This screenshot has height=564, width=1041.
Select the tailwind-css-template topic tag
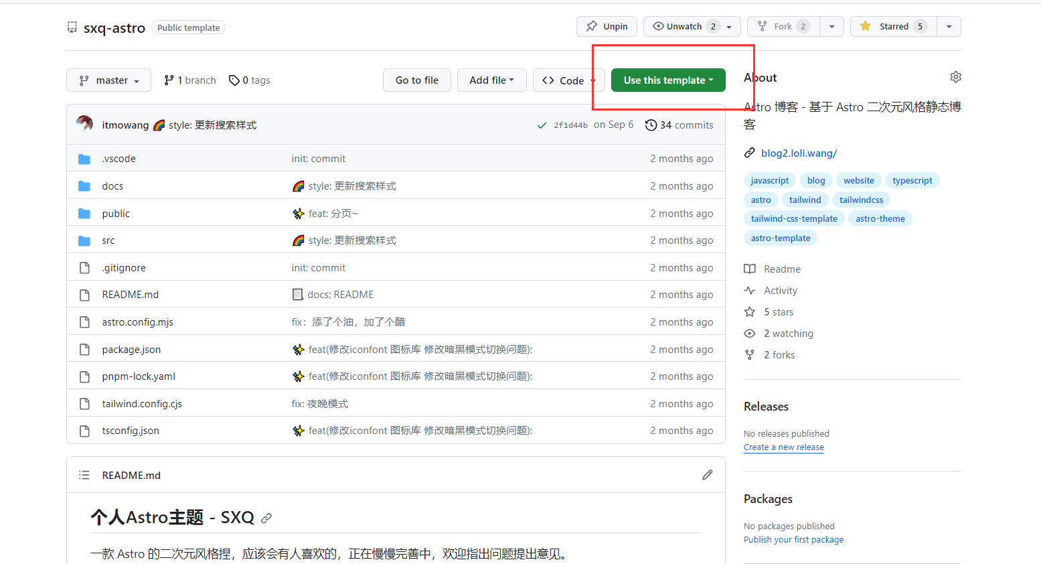tap(794, 218)
